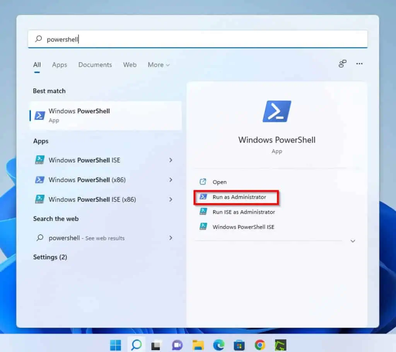
Task: Launch Microsoft Edge from the taskbar
Action: (x=219, y=345)
